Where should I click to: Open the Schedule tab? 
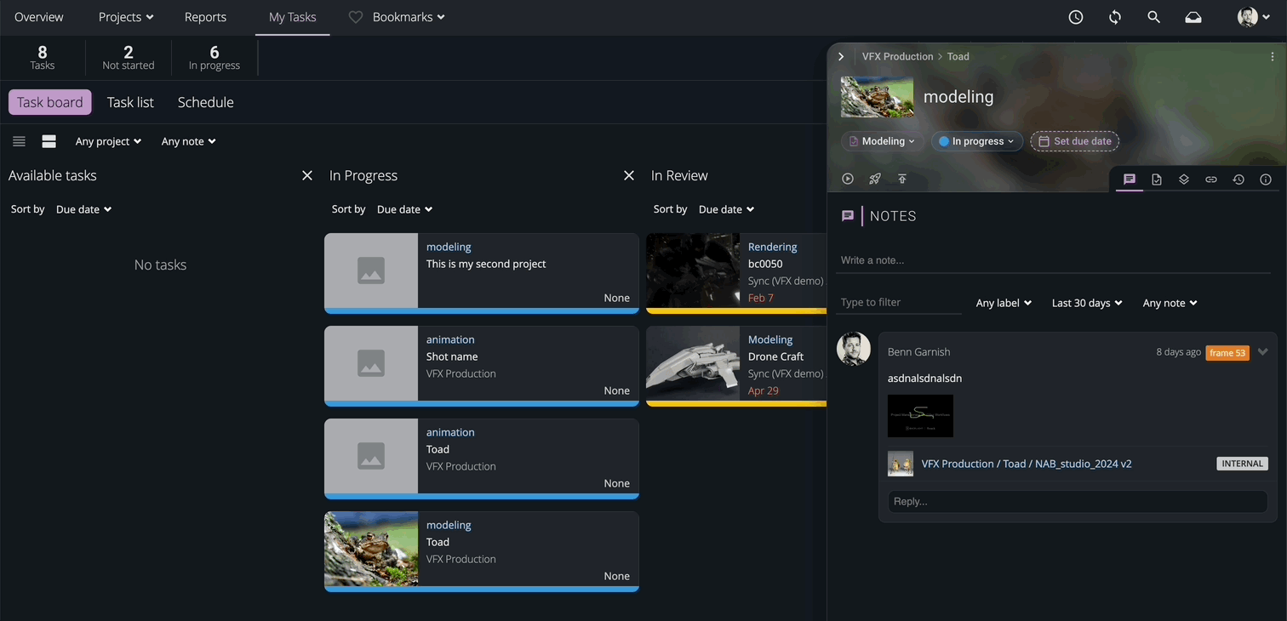205,102
